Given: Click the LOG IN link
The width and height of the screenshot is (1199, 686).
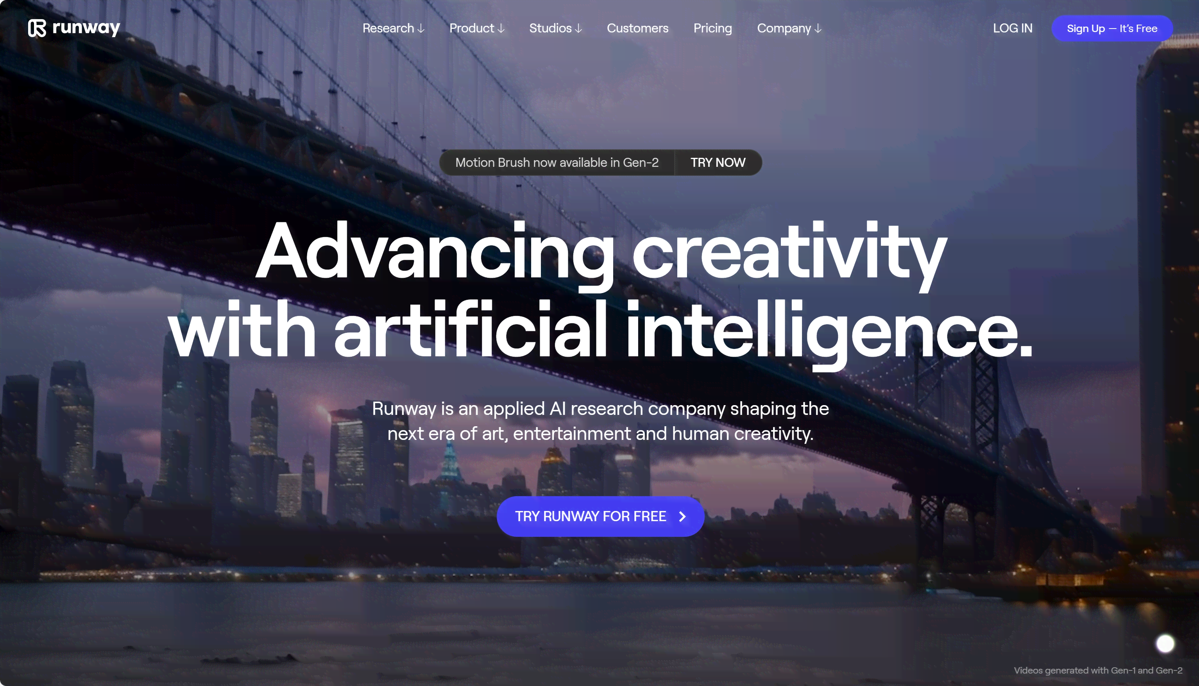Looking at the screenshot, I should point(1013,28).
